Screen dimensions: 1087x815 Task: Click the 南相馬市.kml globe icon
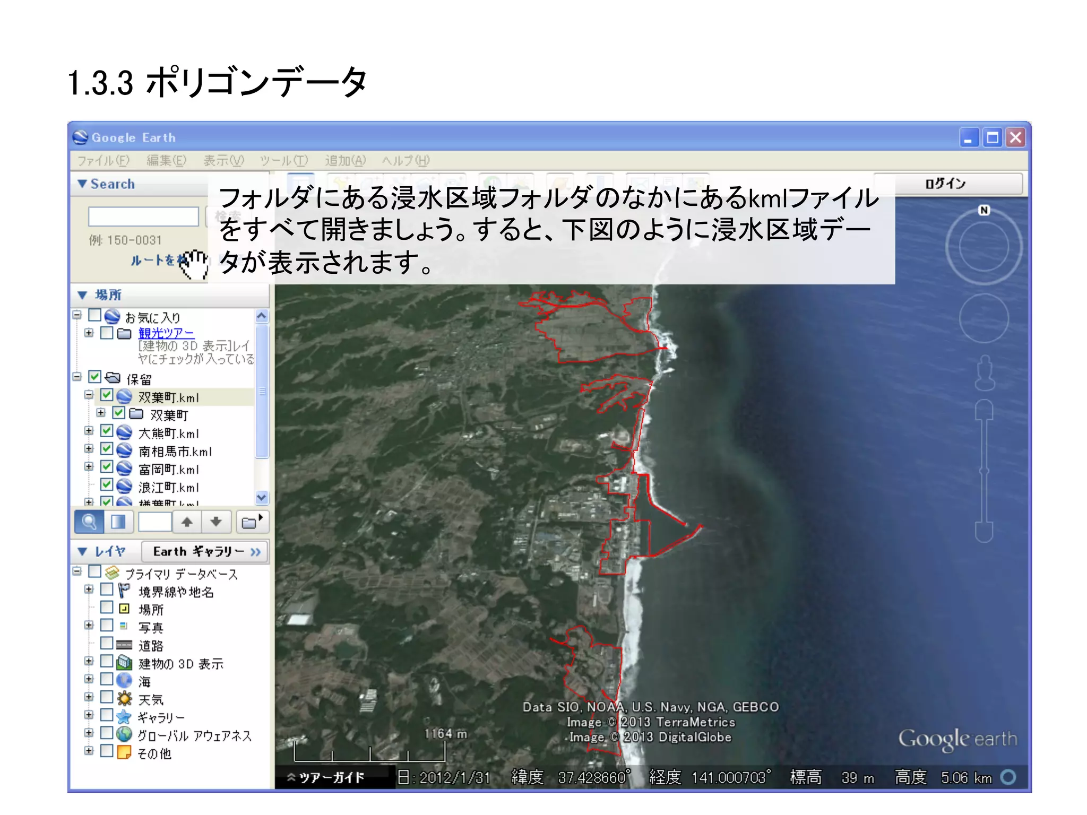124,451
